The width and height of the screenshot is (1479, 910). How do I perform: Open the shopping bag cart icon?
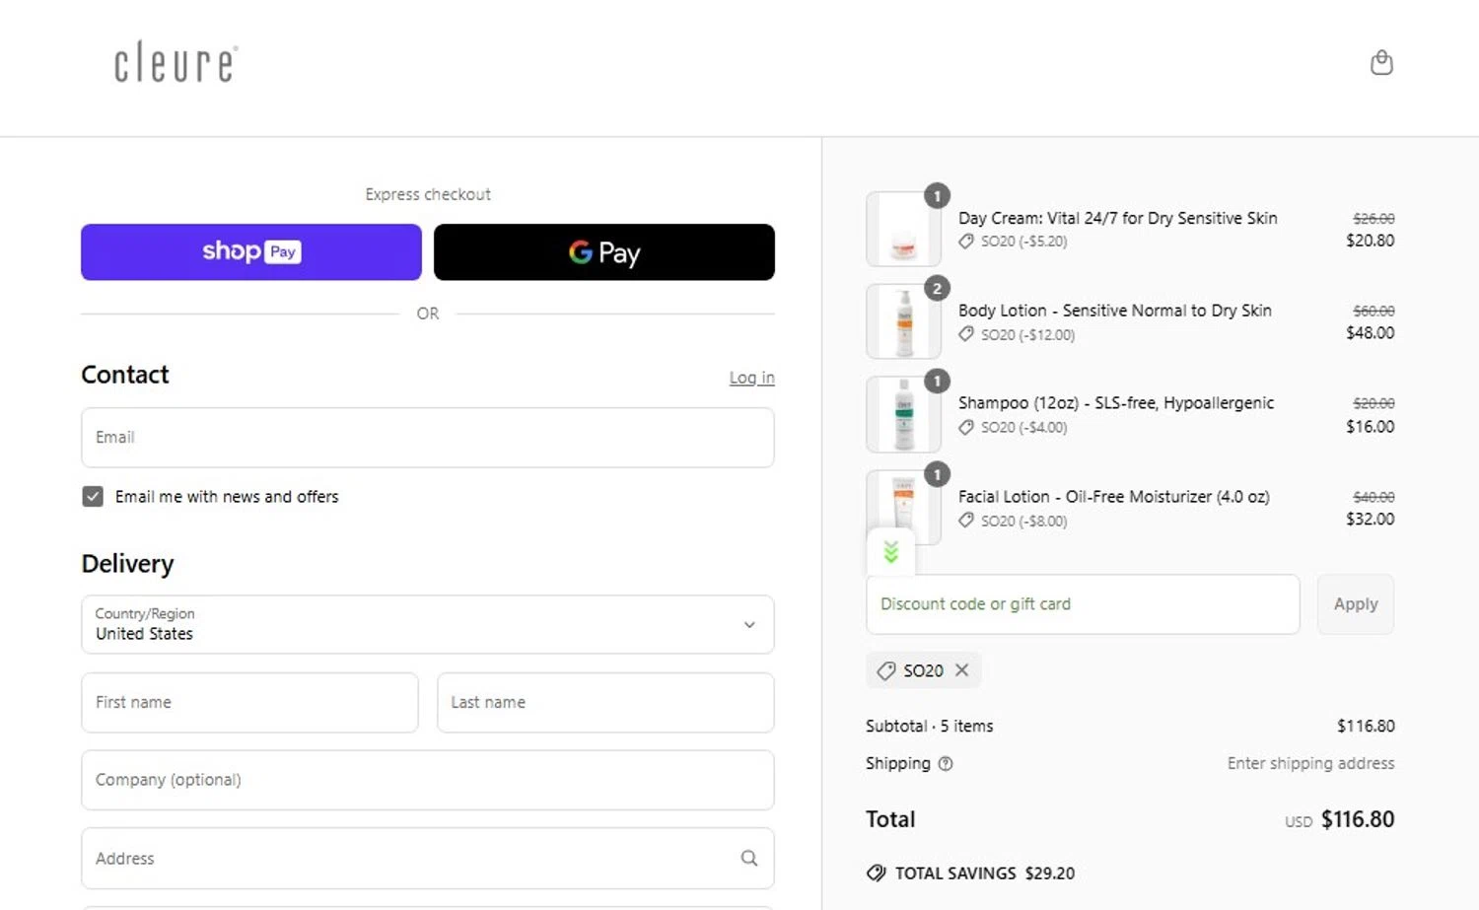click(x=1381, y=63)
